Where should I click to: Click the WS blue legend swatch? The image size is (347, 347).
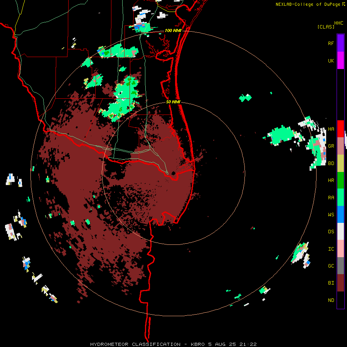[x=340, y=214]
